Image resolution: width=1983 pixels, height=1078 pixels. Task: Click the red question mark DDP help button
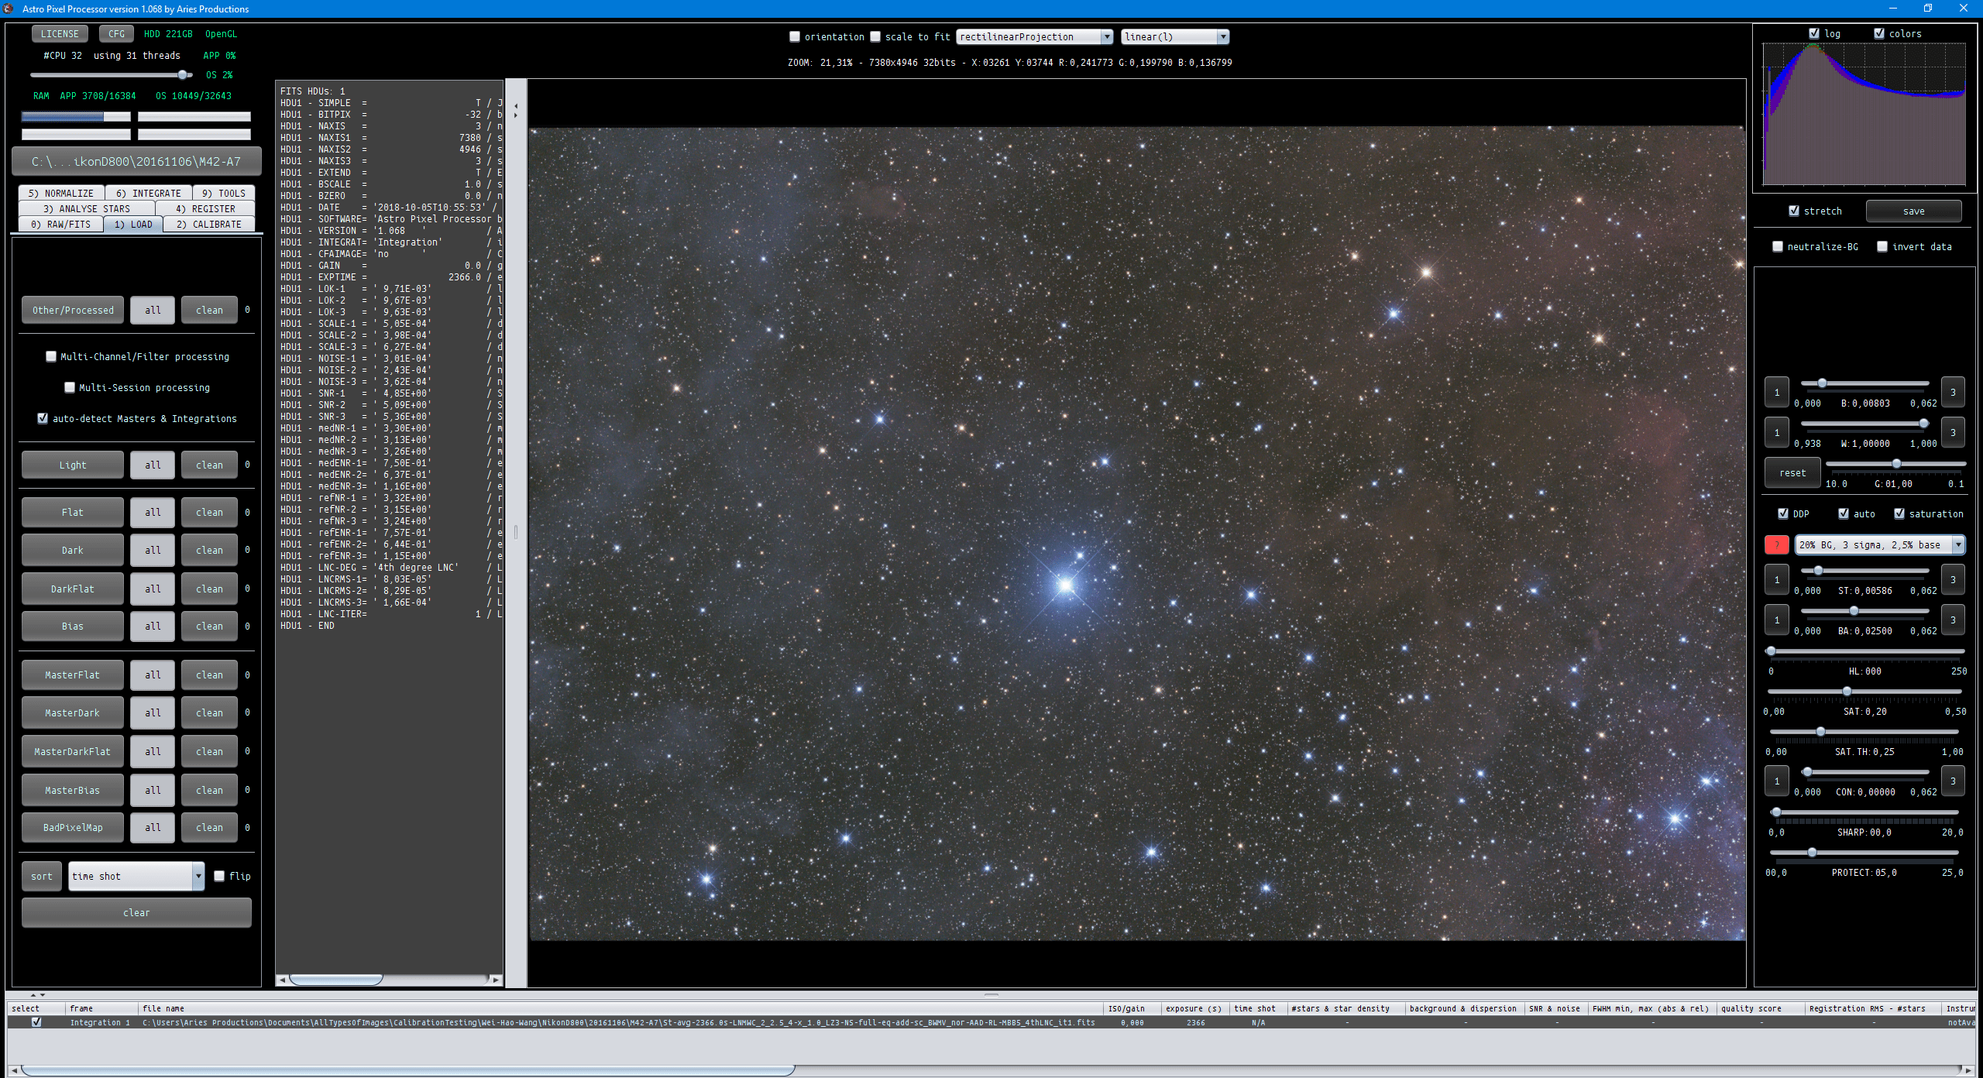pos(1776,544)
